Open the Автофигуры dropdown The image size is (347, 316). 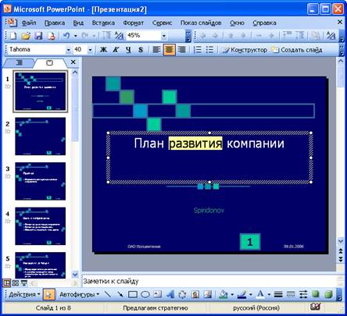pyautogui.click(x=79, y=294)
